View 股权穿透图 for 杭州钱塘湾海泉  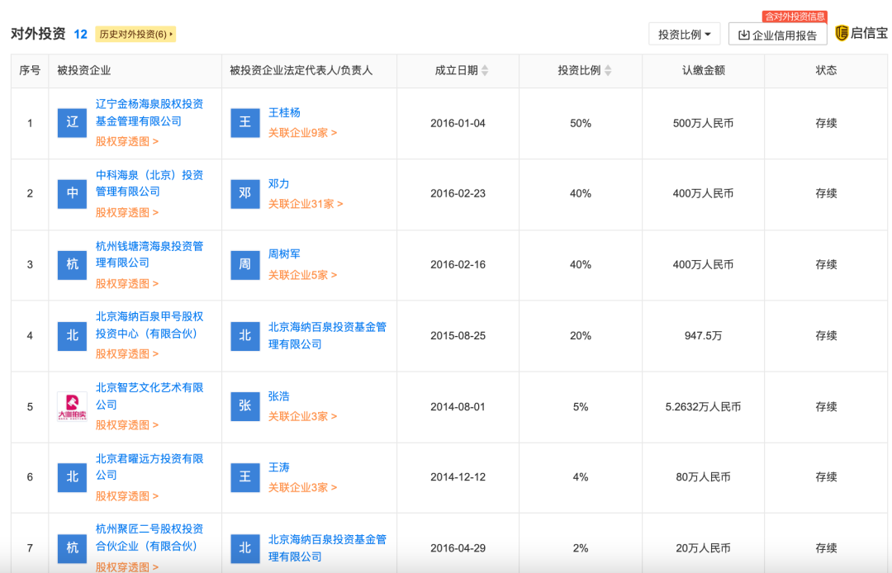coord(127,284)
